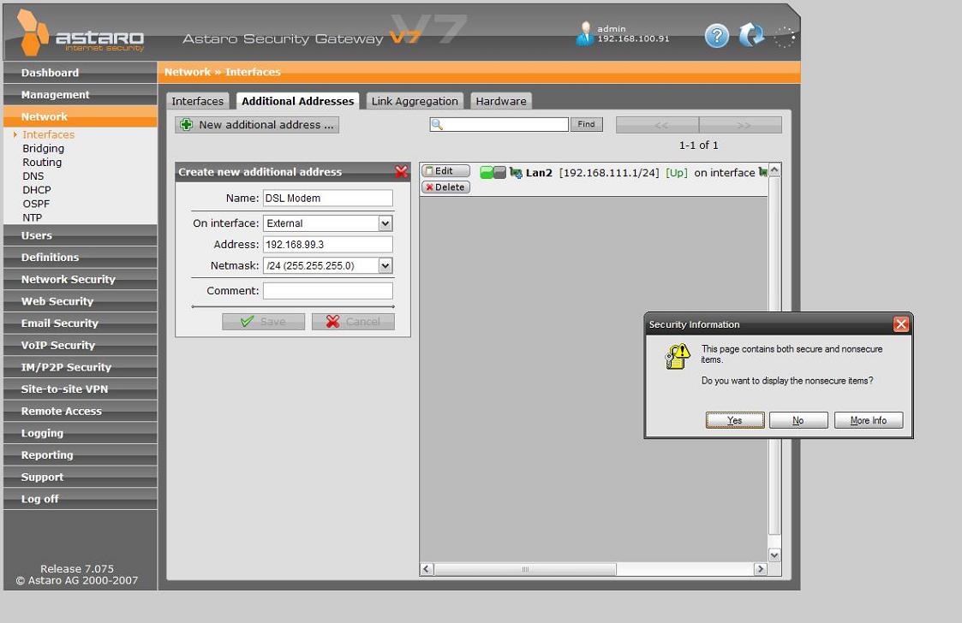Screen dimensions: 962x623
Task: Open the Reporting menu
Action: click(x=81, y=455)
